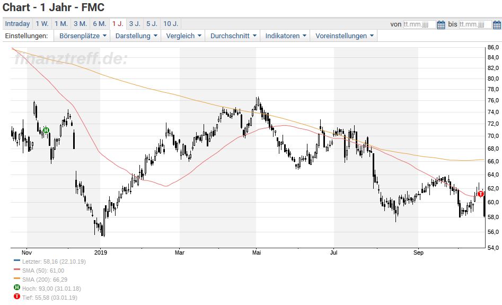Viewport: 502px width, 305px height.
Task: Click the red T low marker on chart
Action: coord(481,194)
